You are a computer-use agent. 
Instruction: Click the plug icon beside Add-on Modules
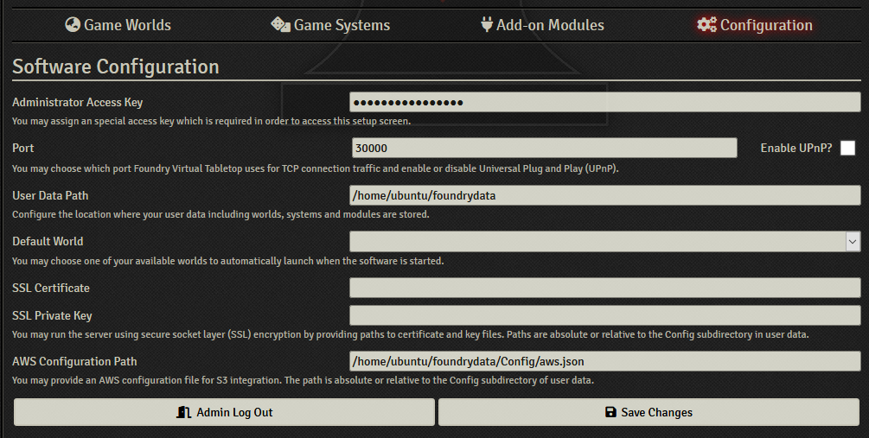coord(487,24)
